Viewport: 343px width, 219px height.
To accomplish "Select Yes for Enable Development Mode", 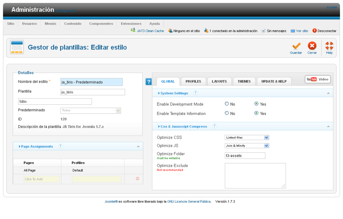I will tap(256, 104).
